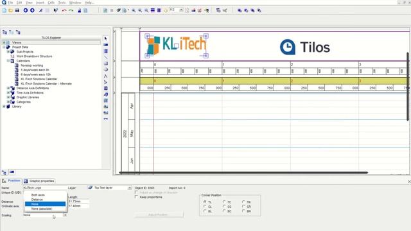
Task: Click the green Redo arrow icon
Action: click(x=71, y=10)
